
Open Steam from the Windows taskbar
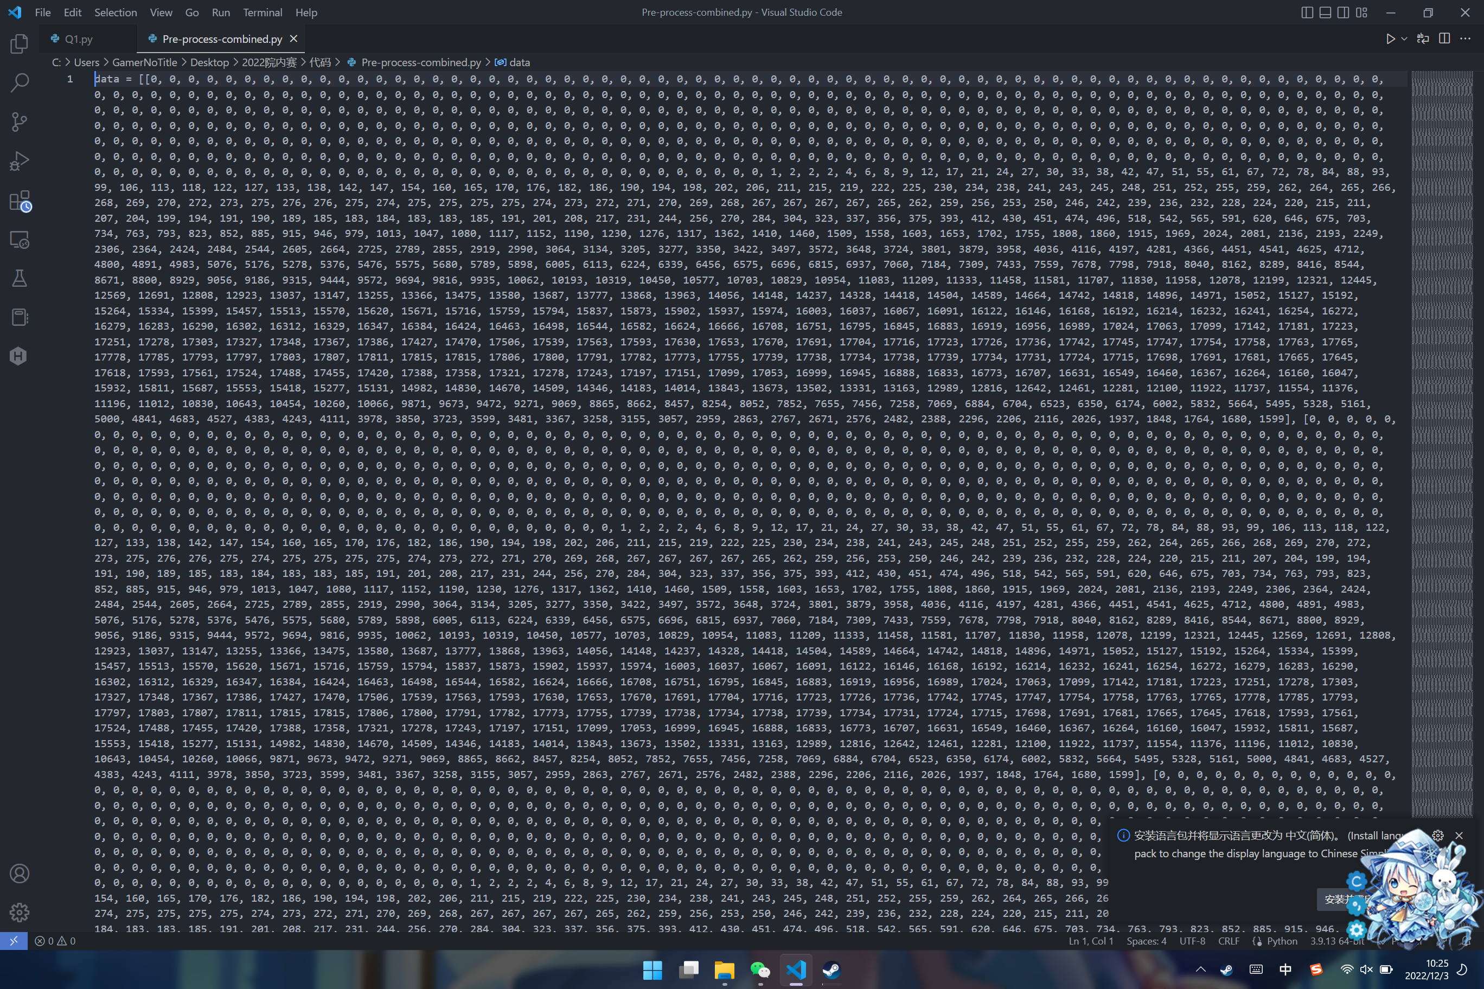831,970
